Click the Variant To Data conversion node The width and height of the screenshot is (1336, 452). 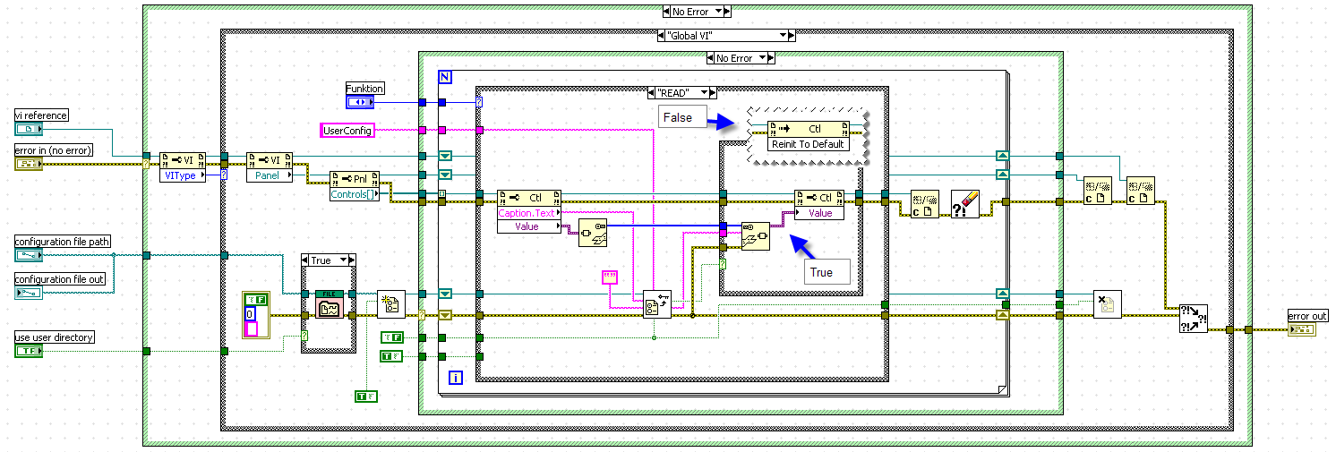pyautogui.click(x=755, y=236)
